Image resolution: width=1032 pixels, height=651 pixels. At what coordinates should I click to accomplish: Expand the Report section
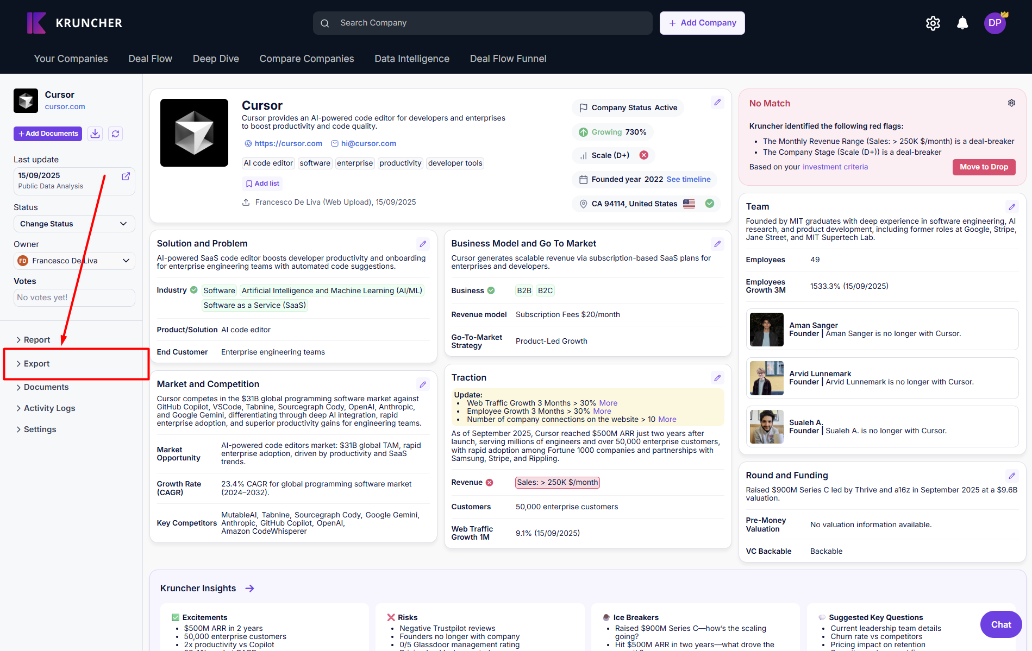coord(33,340)
